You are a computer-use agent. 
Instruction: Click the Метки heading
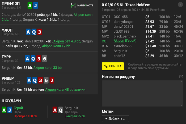click(x=108, y=112)
